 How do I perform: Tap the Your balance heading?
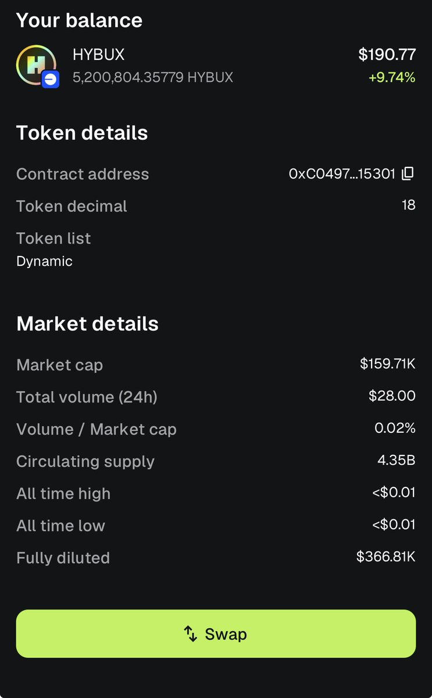79,20
